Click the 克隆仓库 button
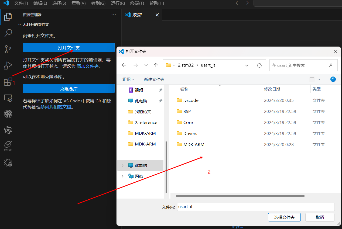 coord(68,88)
